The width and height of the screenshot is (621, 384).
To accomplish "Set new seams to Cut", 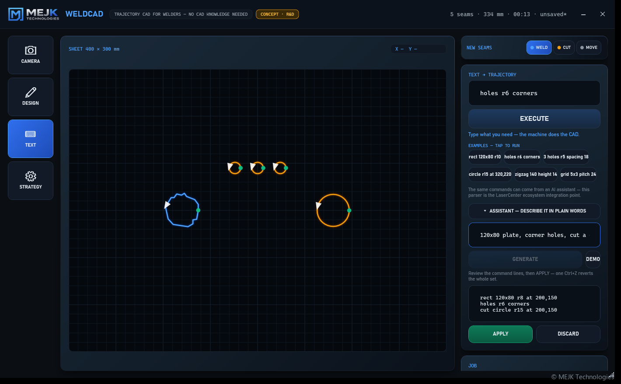I will (564, 48).
